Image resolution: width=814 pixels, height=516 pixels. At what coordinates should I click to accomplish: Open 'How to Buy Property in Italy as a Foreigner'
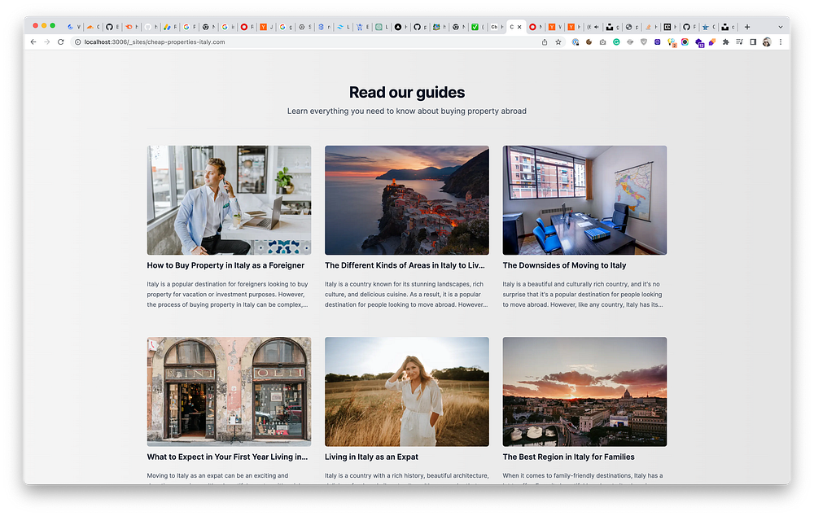click(225, 265)
